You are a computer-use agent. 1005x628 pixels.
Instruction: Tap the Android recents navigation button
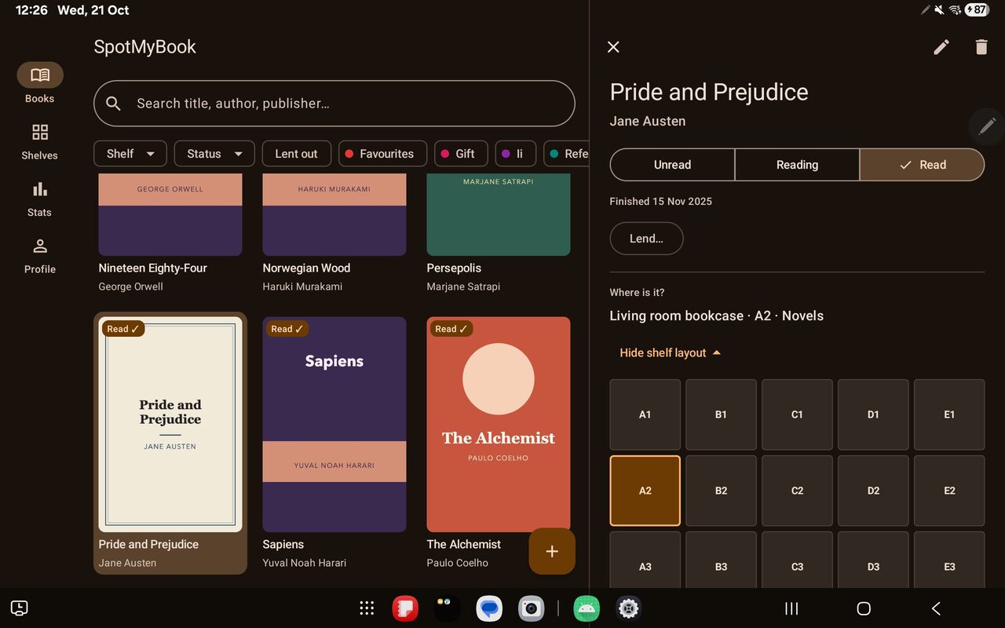click(x=791, y=608)
